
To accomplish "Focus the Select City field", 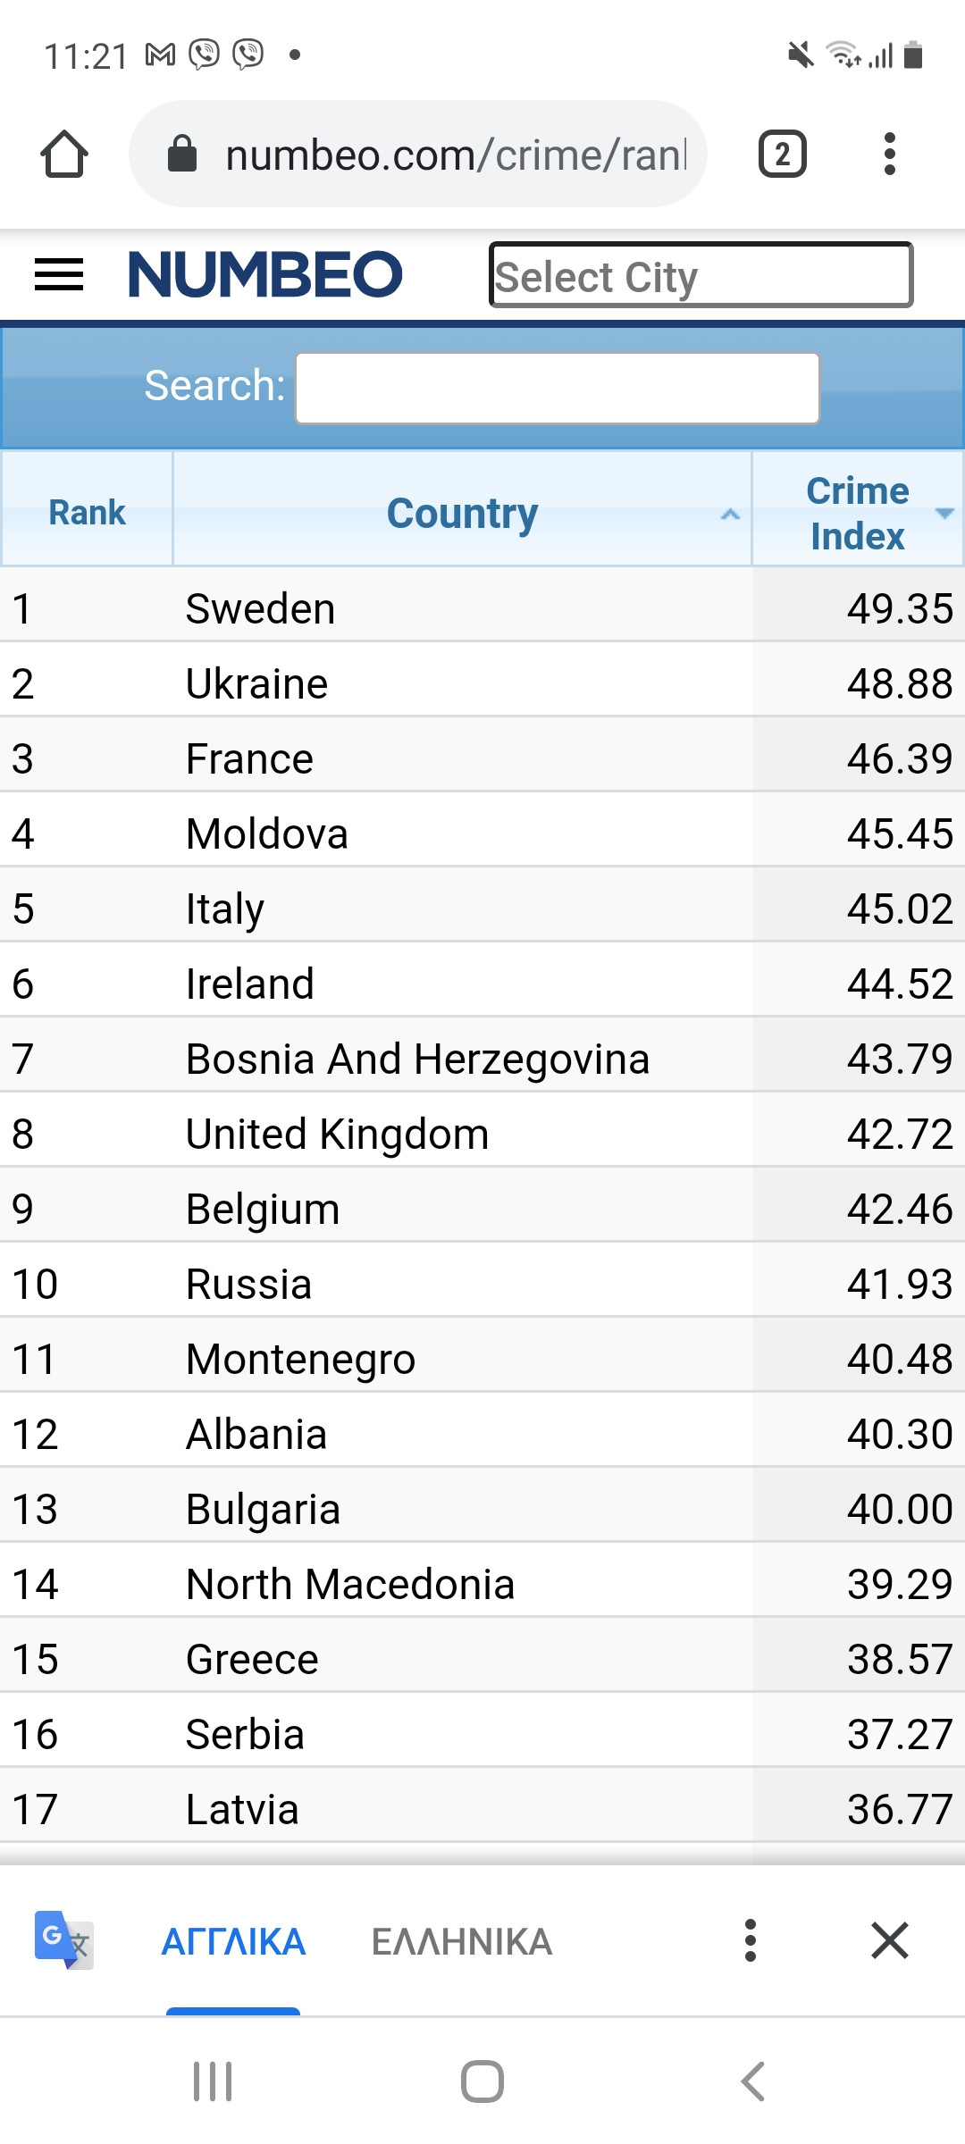I will click(x=701, y=275).
